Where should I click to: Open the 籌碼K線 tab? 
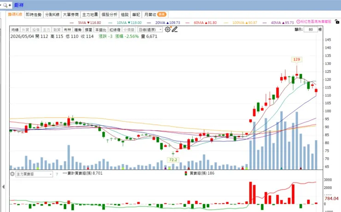[15, 15]
